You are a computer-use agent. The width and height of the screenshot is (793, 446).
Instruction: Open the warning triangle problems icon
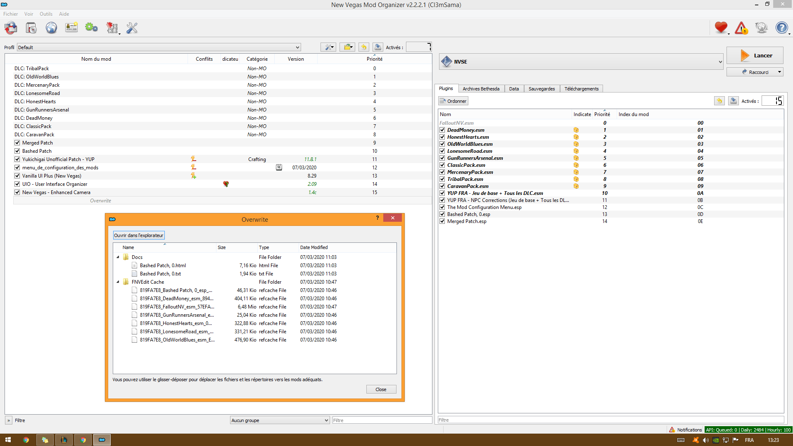[x=741, y=28]
